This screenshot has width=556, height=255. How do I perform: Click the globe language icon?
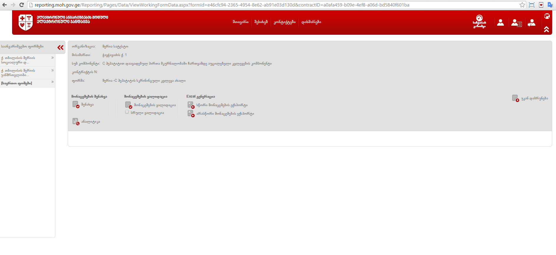coord(547,16)
